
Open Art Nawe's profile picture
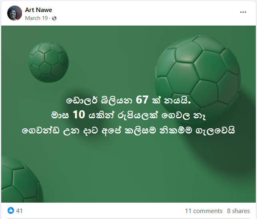point(14,13)
